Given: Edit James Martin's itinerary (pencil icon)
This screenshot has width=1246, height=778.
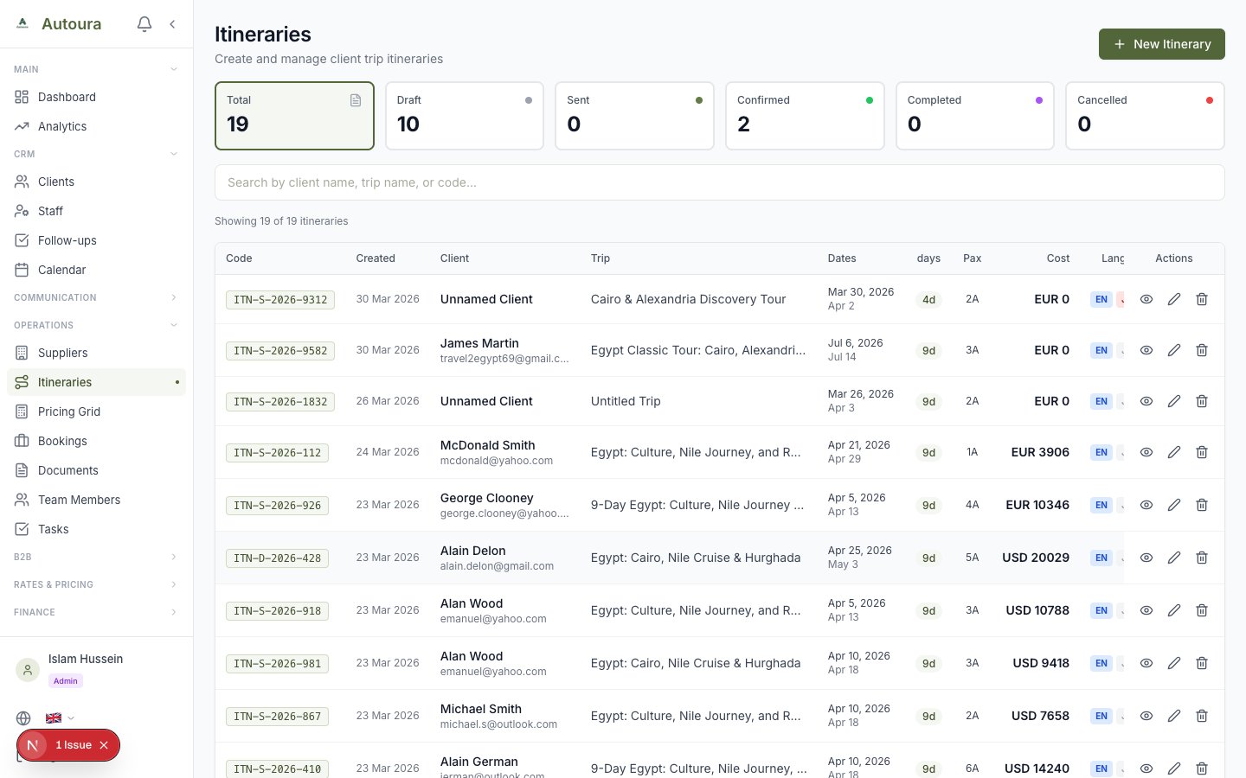Looking at the screenshot, I should click(x=1174, y=350).
